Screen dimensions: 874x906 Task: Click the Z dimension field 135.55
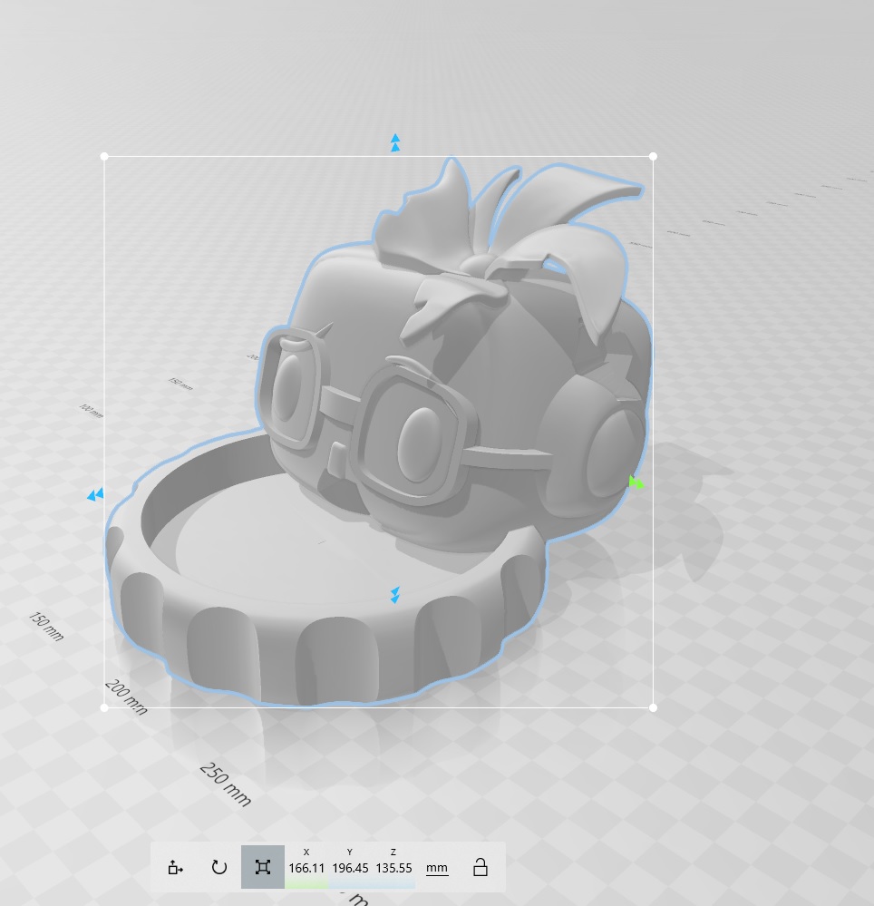tap(393, 868)
